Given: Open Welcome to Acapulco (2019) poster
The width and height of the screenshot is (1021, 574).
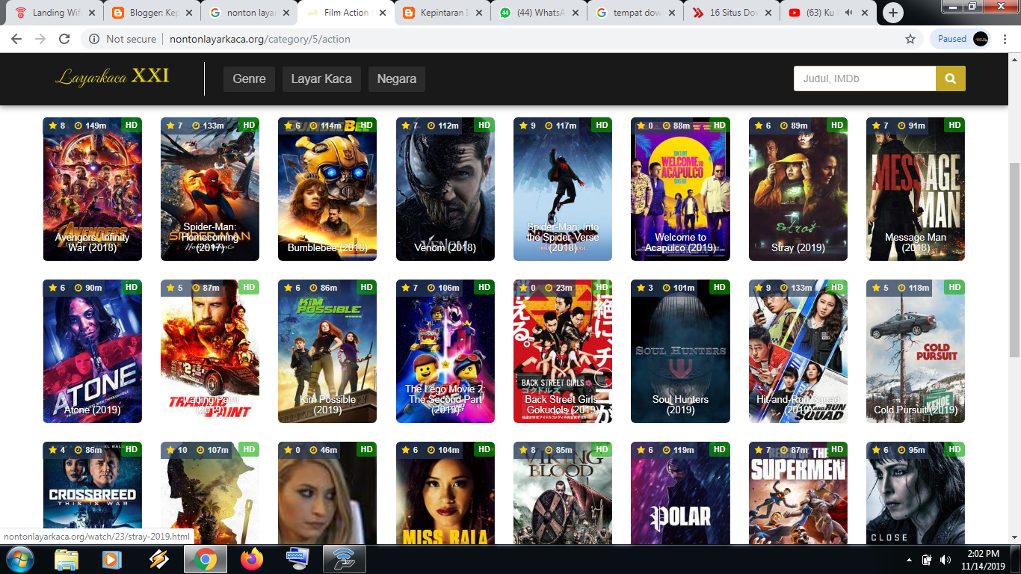Looking at the screenshot, I should 680,189.
